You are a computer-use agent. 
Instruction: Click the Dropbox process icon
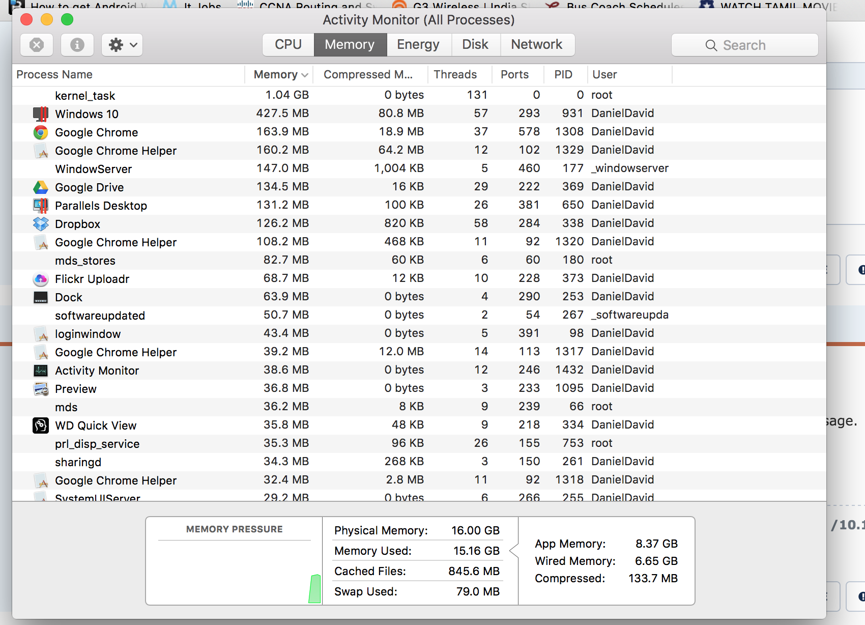[x=41, y=224]
